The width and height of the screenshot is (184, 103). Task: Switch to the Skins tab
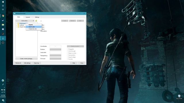(19, 17)
